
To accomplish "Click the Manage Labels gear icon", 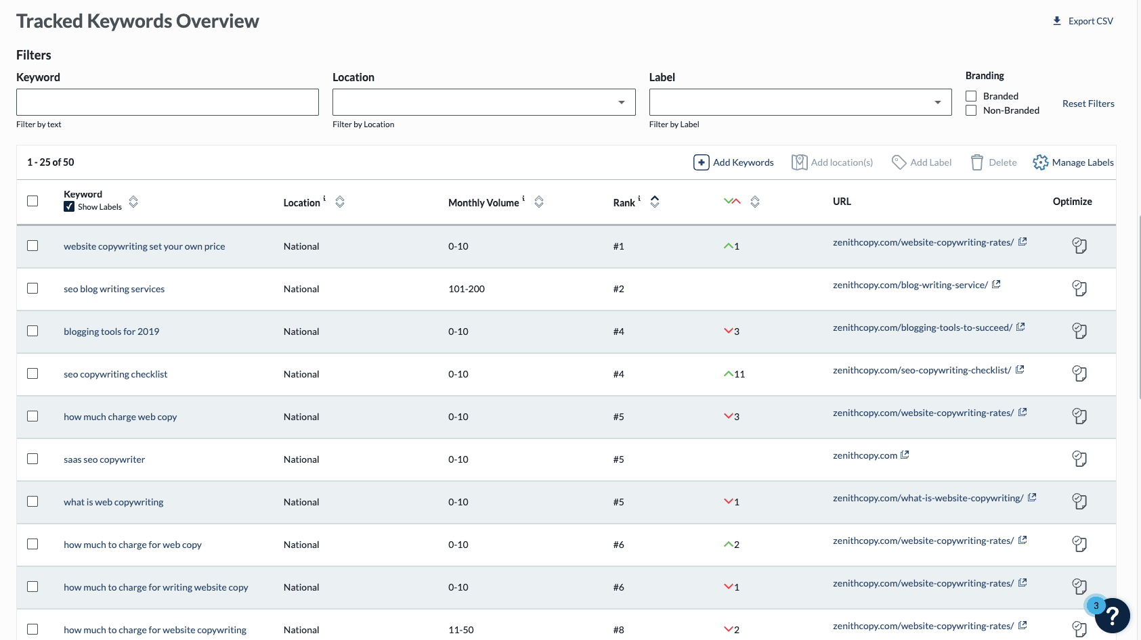I will point(1040,162).
